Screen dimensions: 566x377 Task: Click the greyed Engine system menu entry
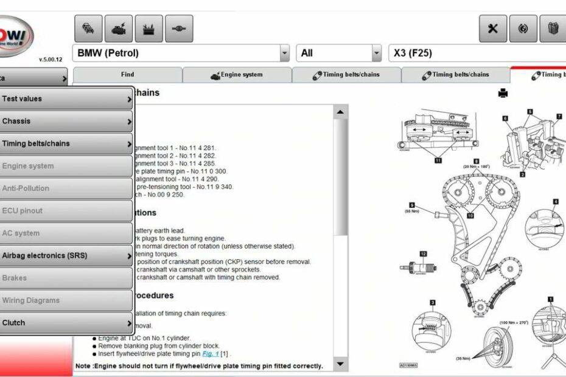tap(66, 166)
